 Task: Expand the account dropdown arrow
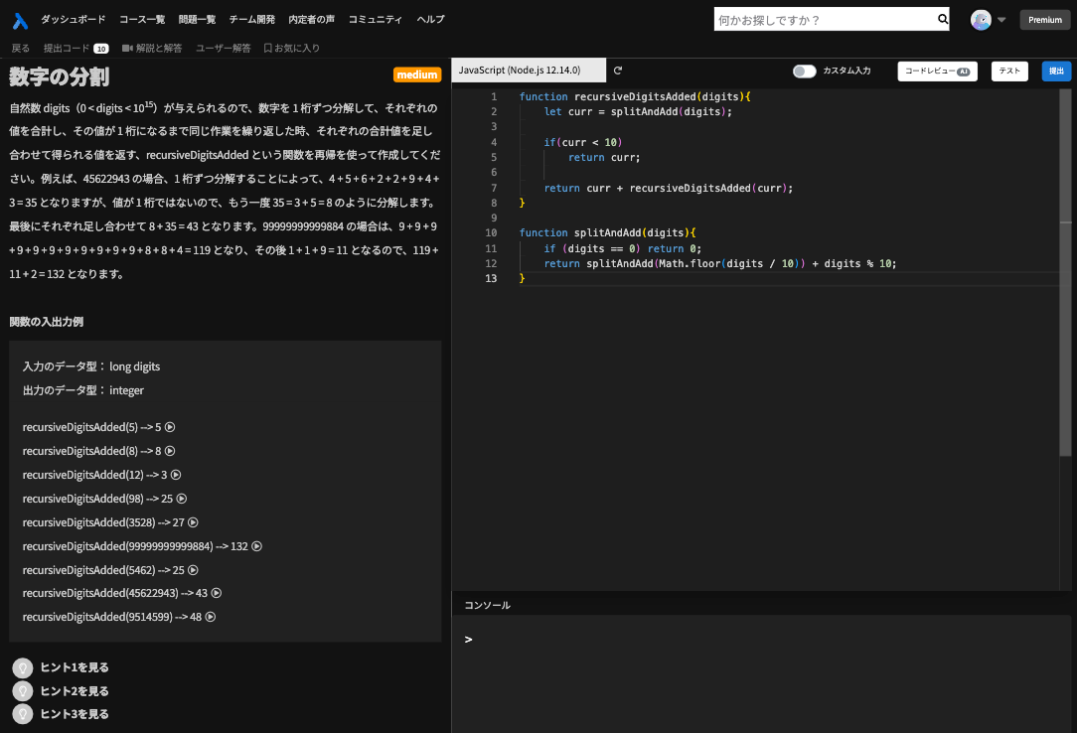[1001, 20]
